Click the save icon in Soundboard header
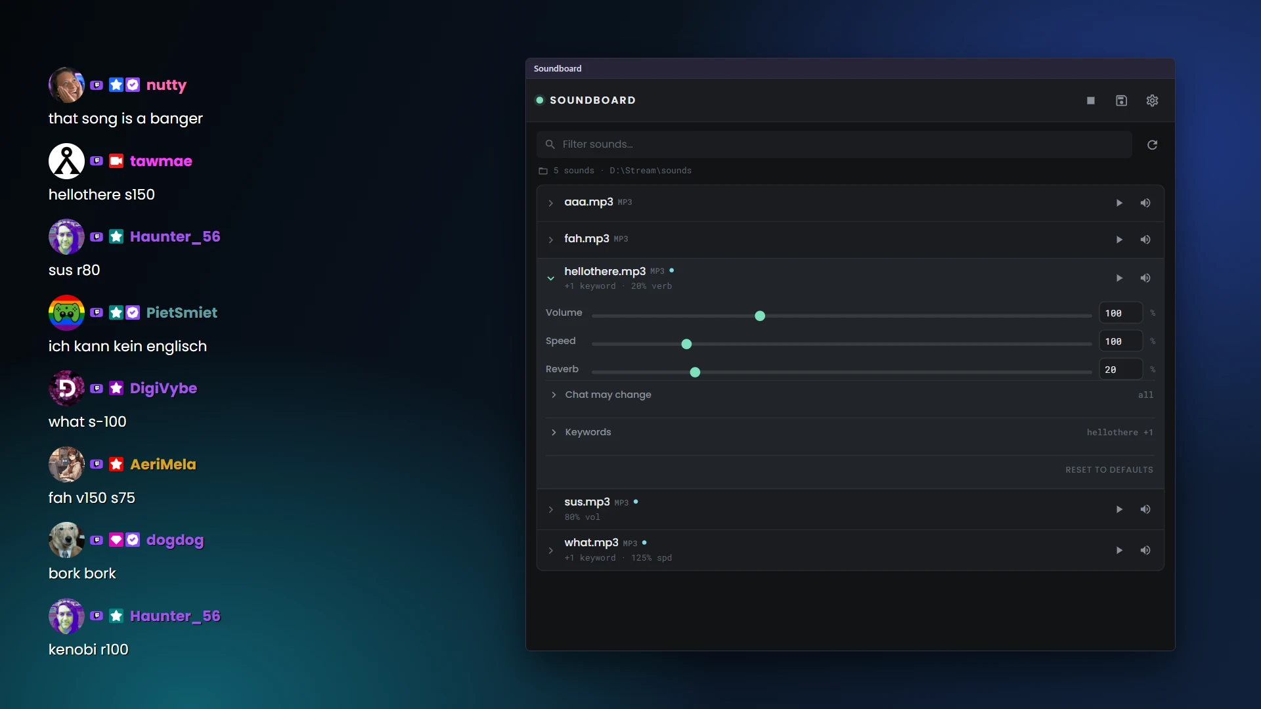The image size is (1261, 709). [1122, 100]
